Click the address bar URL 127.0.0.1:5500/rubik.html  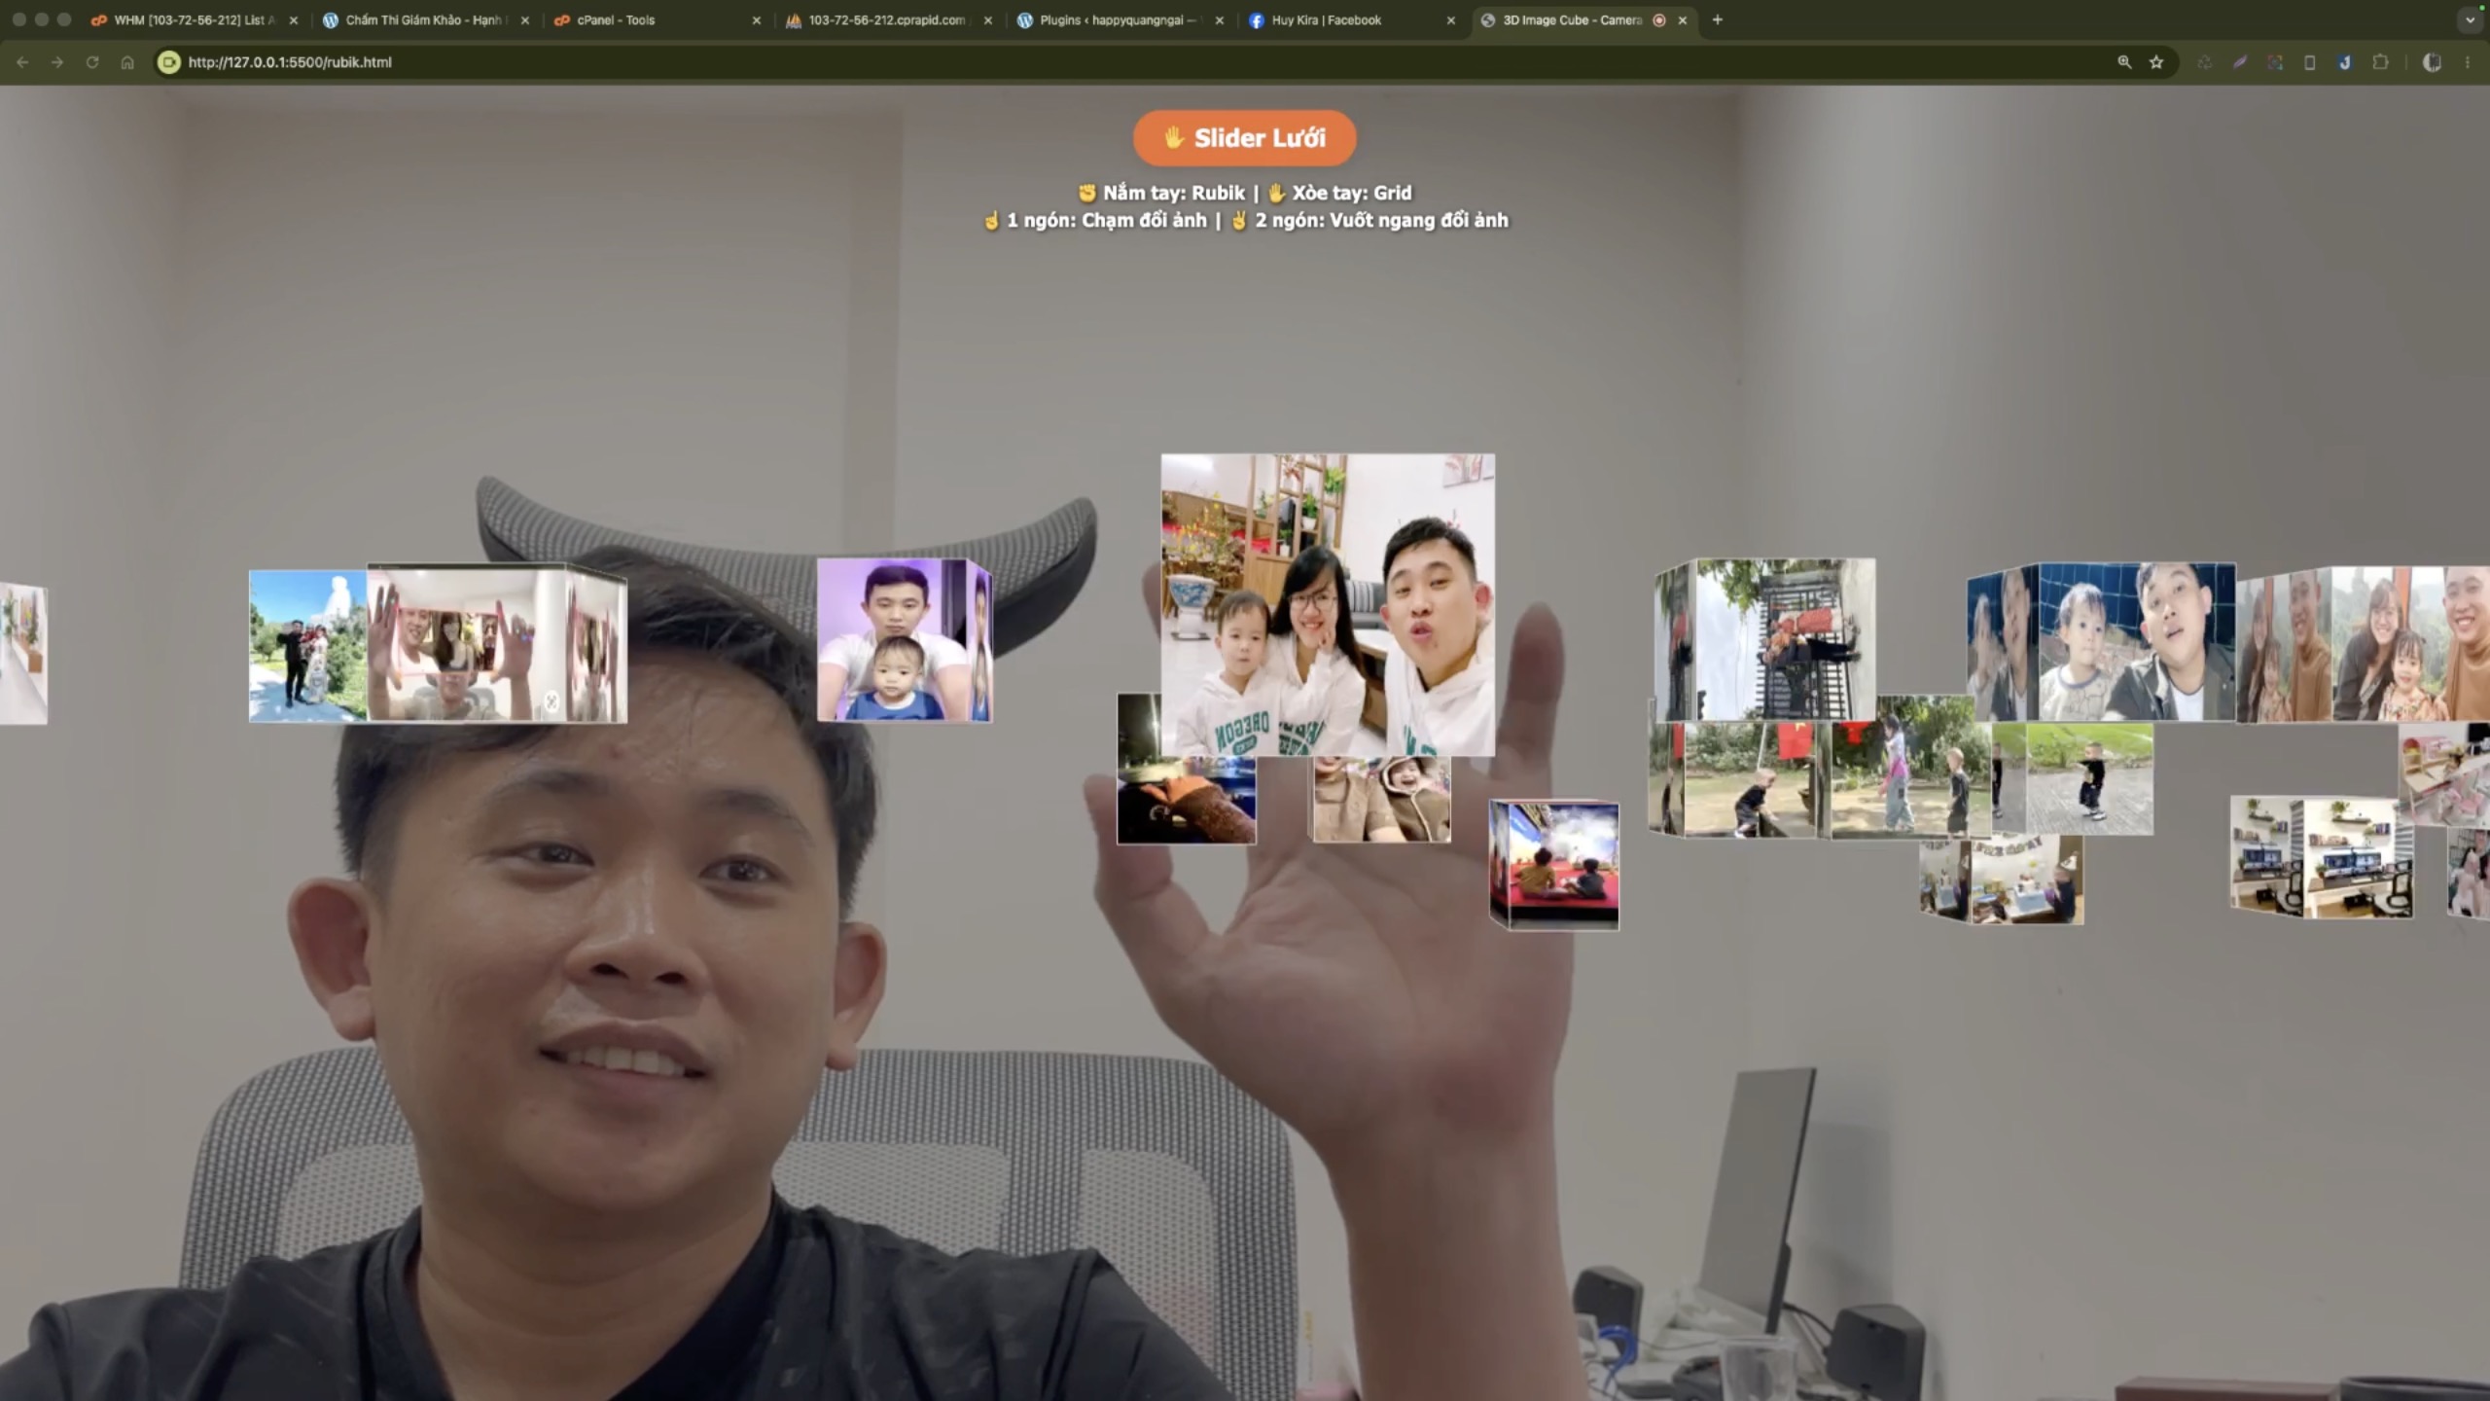[290, 62]
